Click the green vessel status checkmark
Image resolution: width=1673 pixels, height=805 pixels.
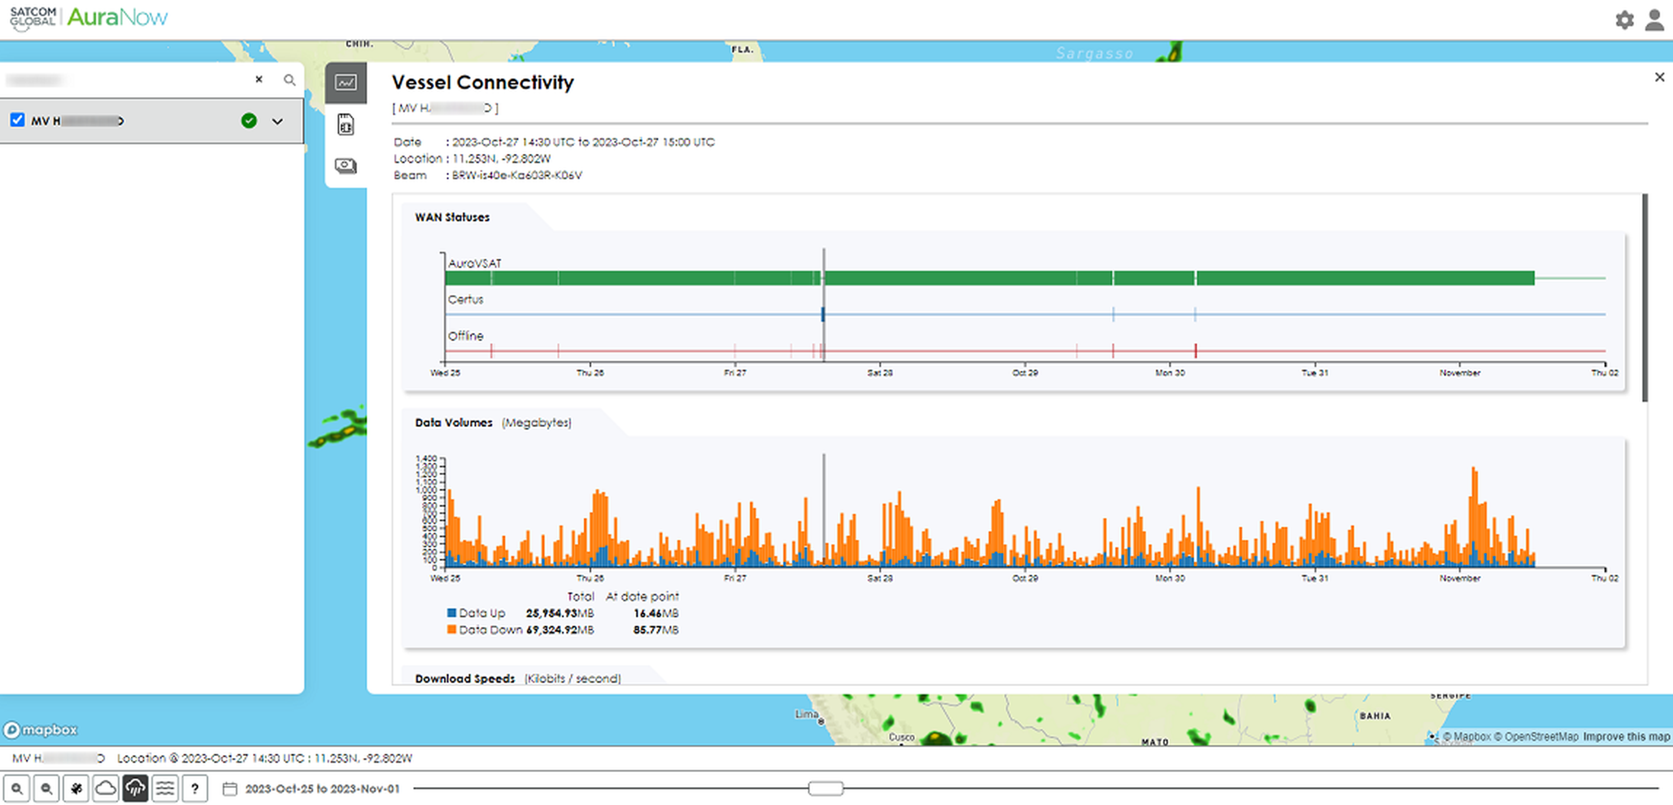[249, 121]
